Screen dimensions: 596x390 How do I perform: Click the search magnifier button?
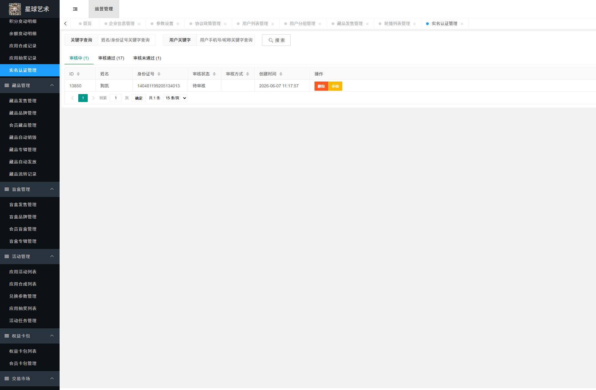tap(276, 40)
